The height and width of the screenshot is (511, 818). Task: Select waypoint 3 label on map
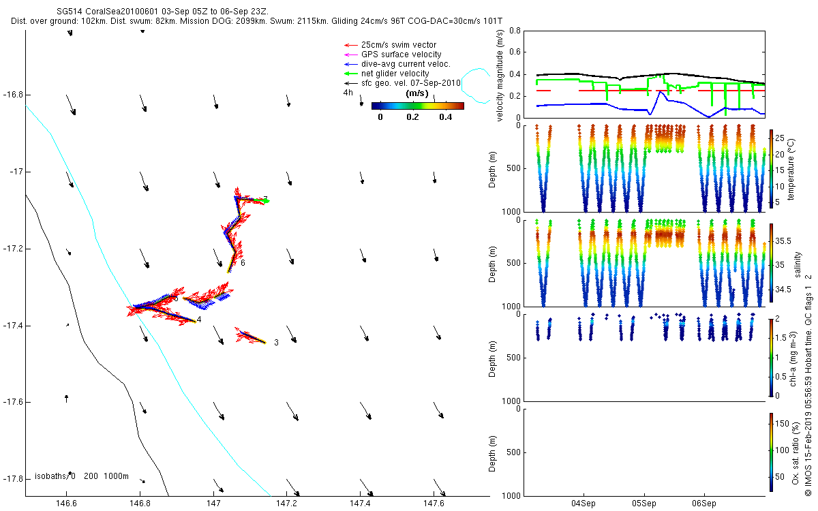276,343
